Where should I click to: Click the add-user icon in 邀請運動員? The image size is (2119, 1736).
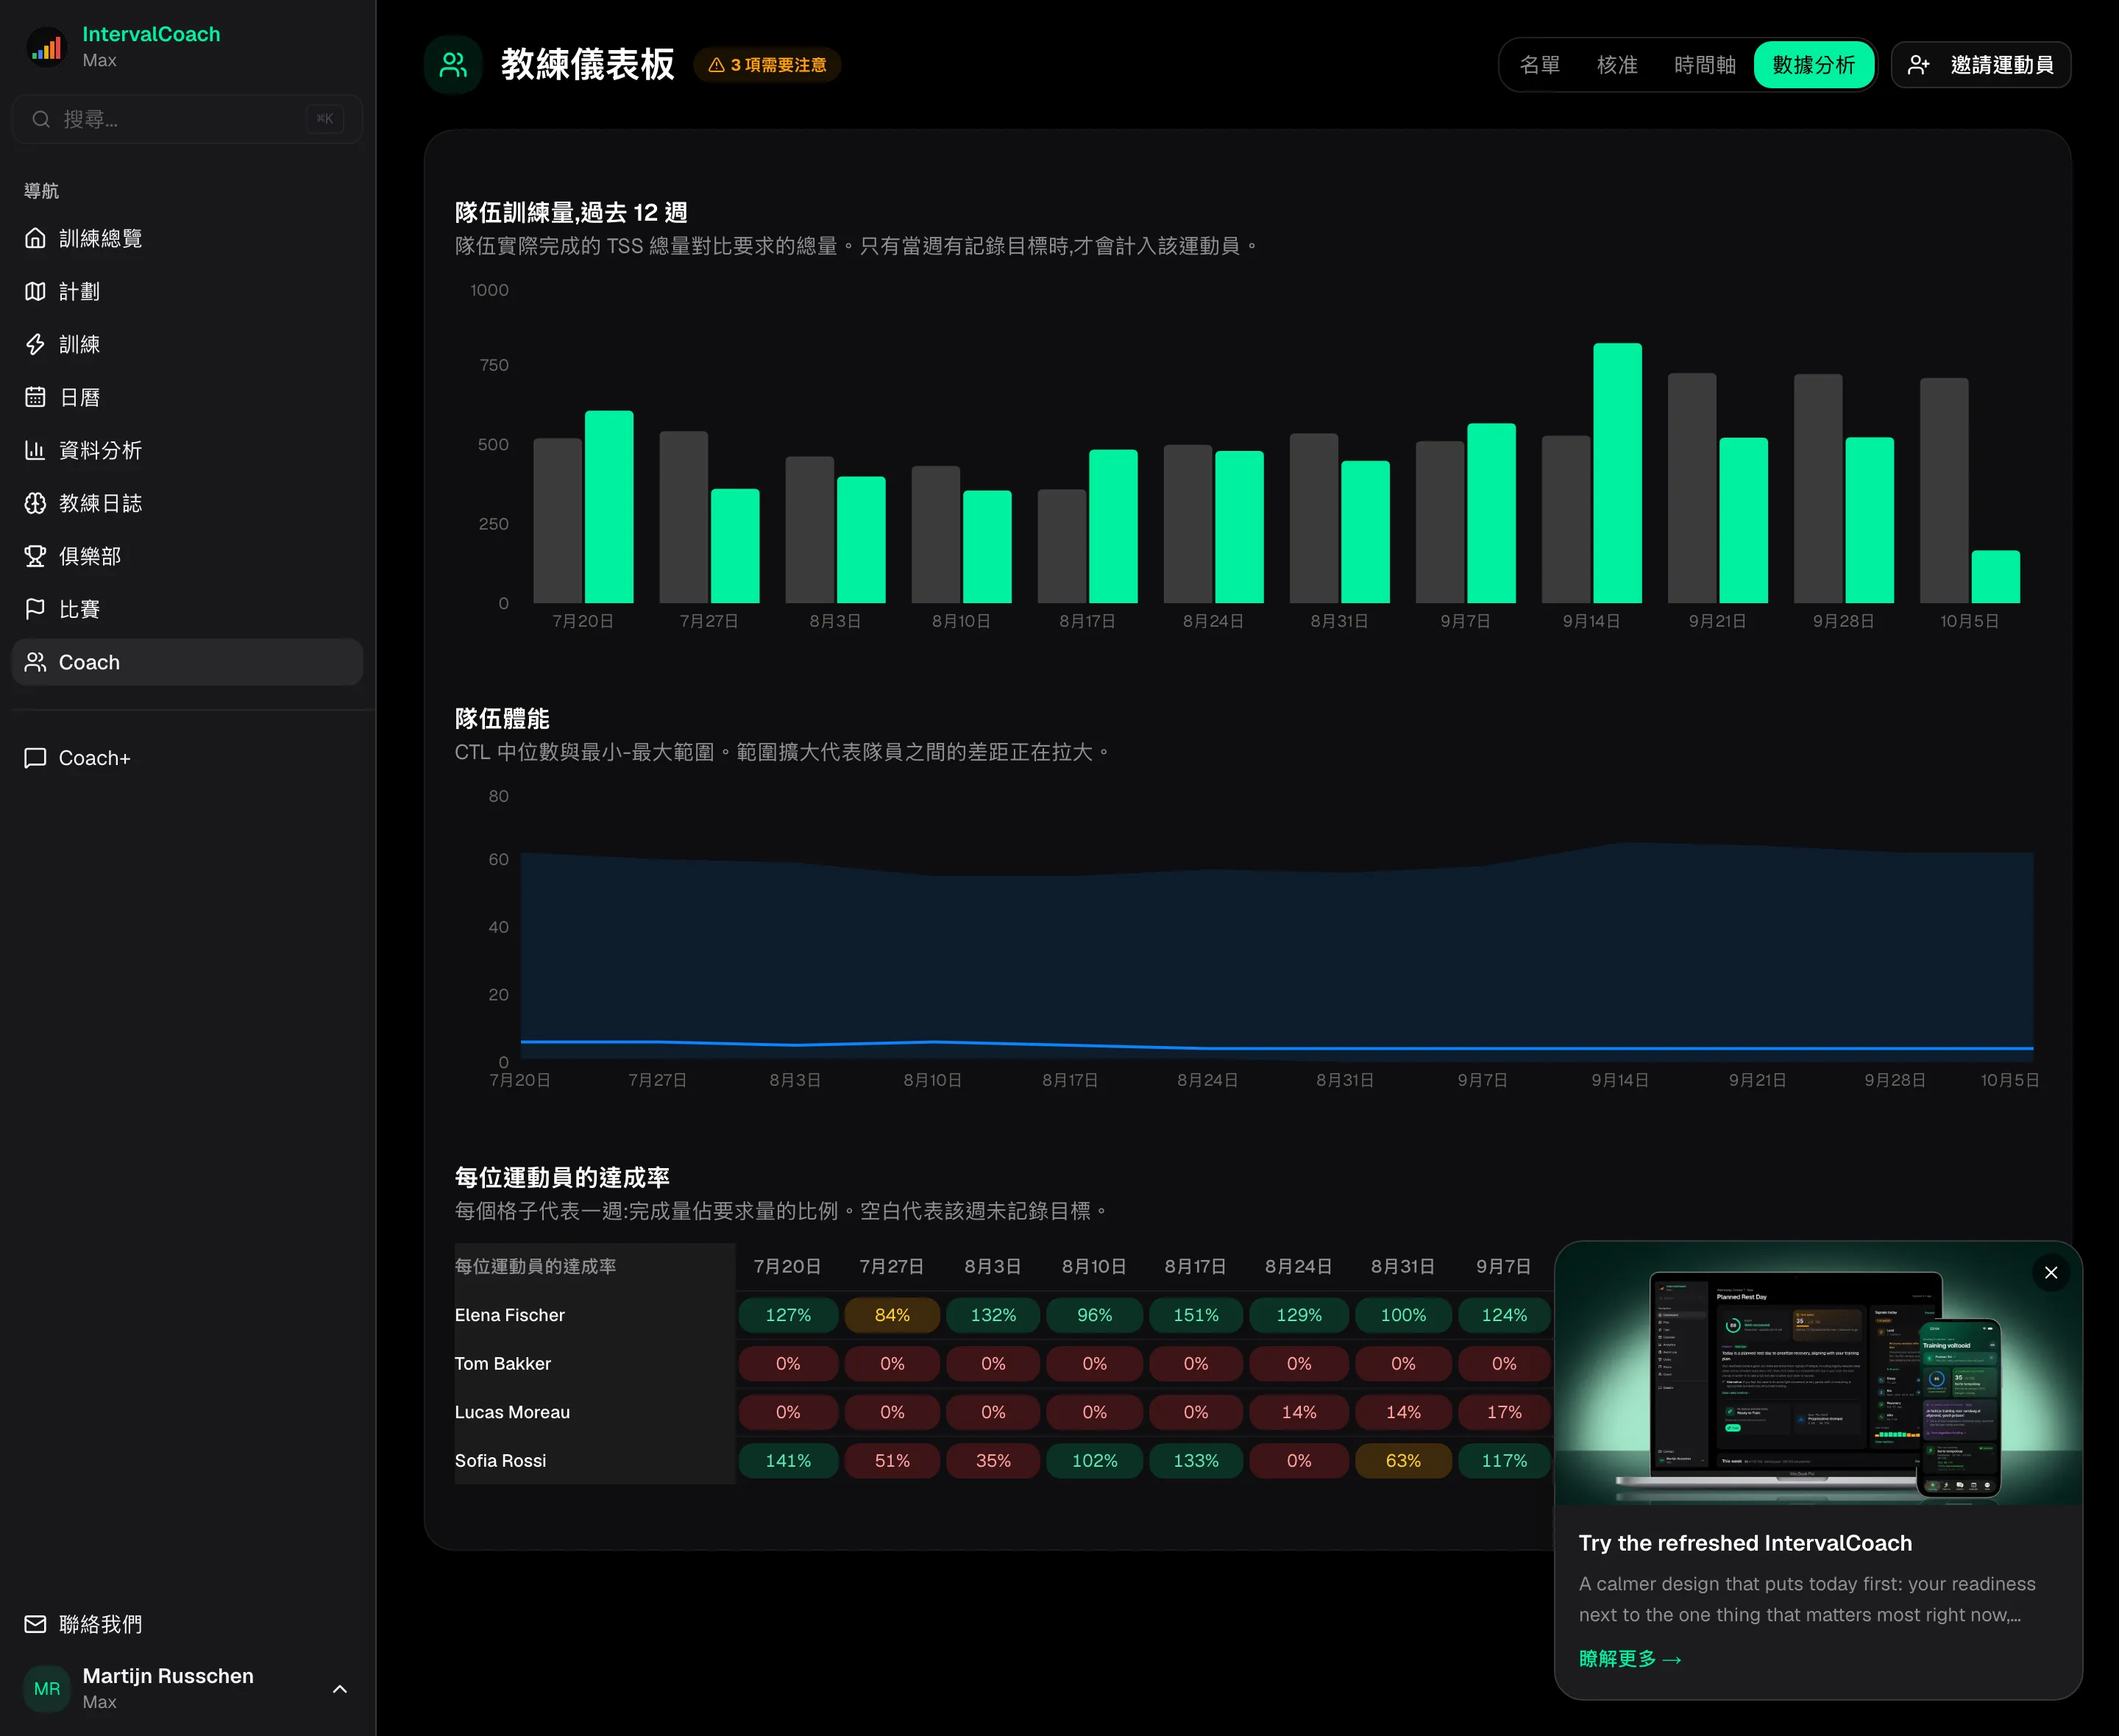tap(1918, 65)
